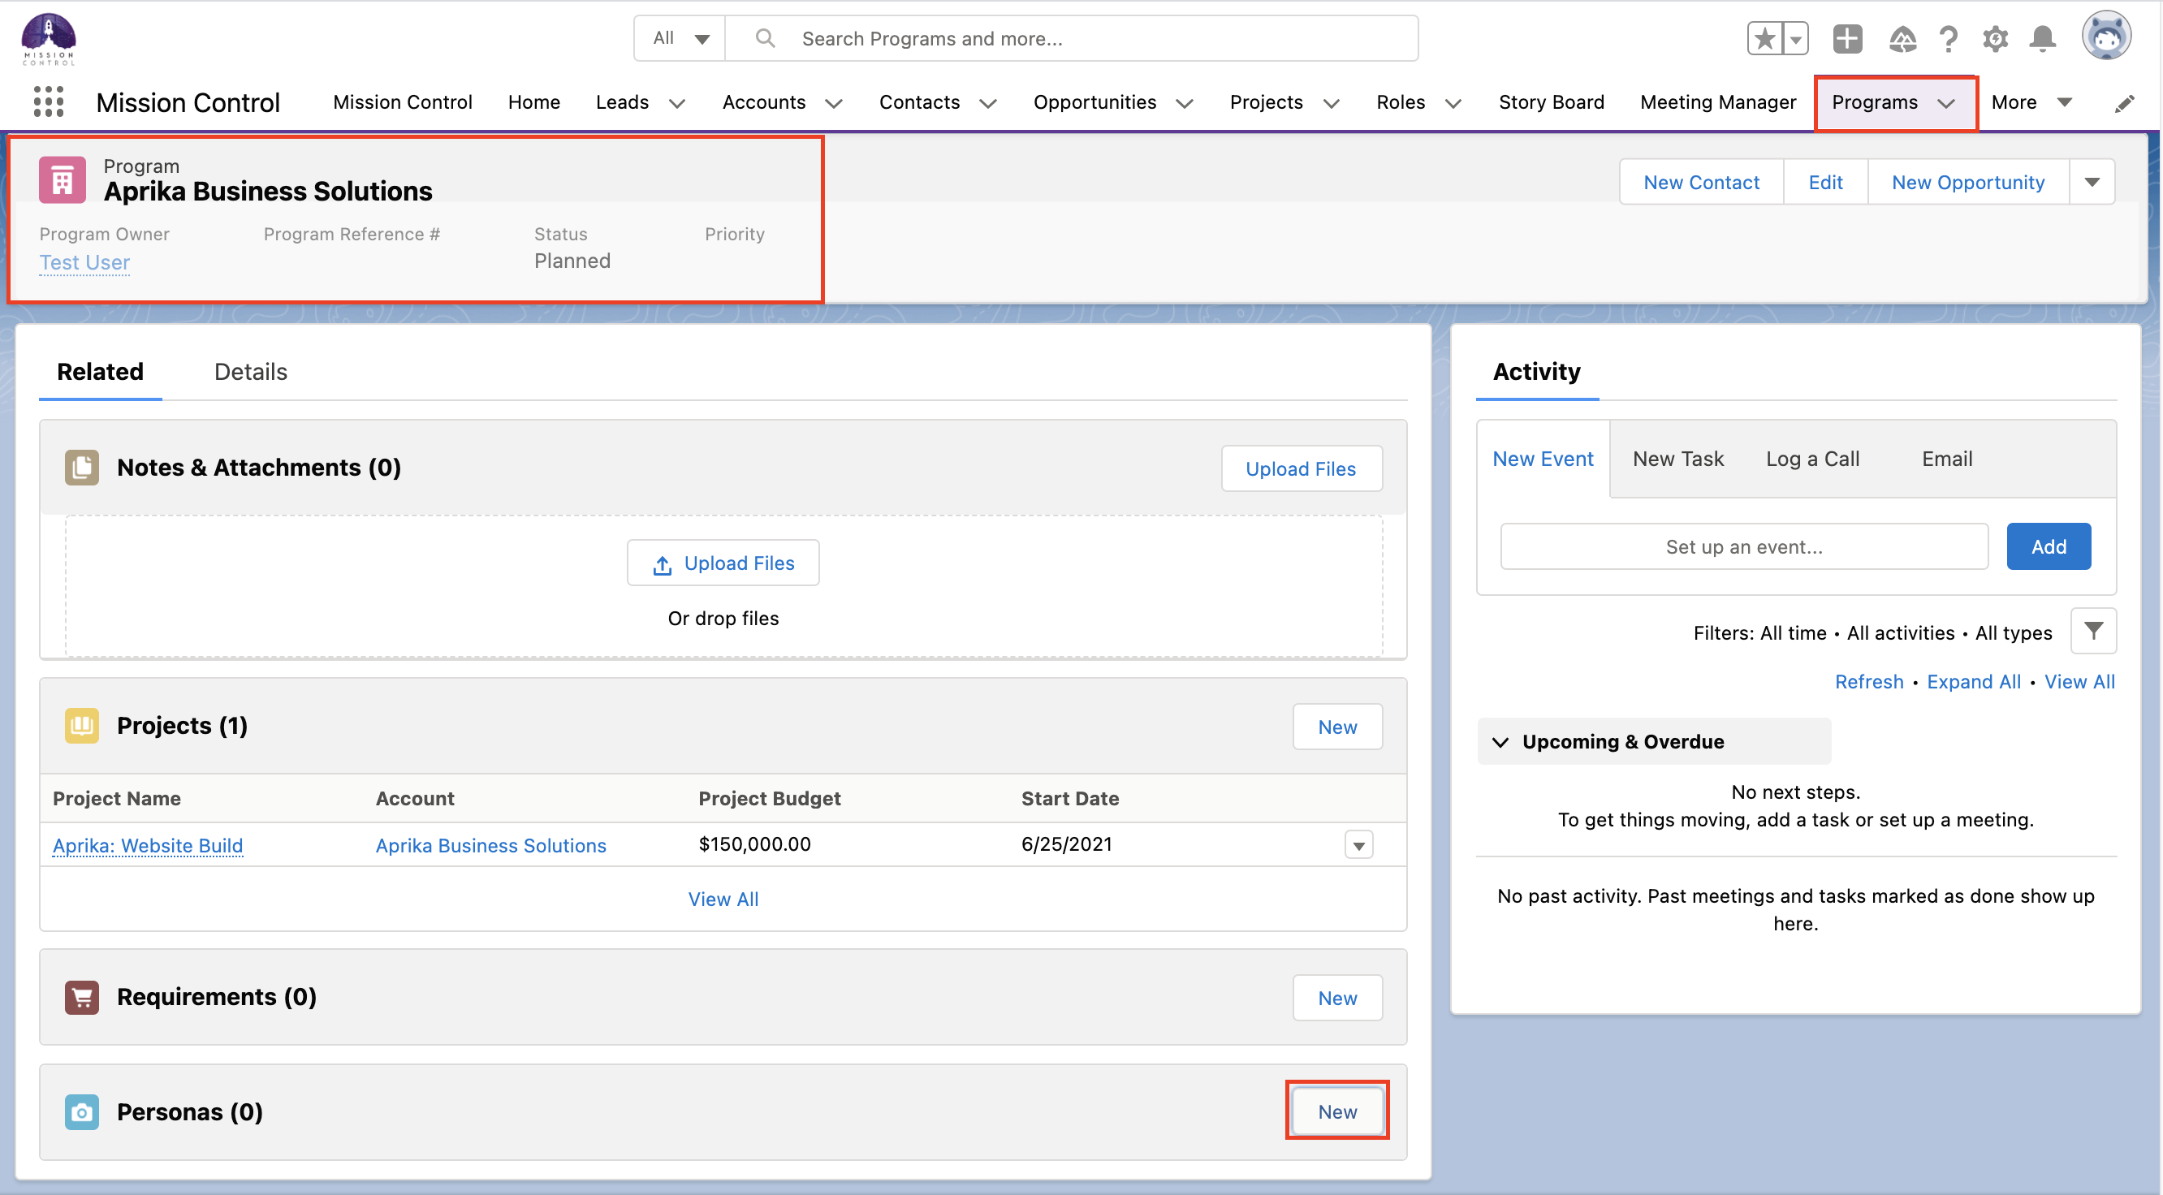Click the search magnifier icon
Image resolution: width=2163 pixels, height=1195 pixels.
pos(764,38)
